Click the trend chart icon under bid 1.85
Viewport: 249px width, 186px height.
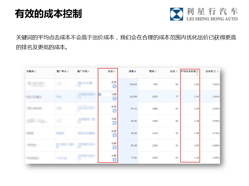pyautogui.click(x=114, y=123)
